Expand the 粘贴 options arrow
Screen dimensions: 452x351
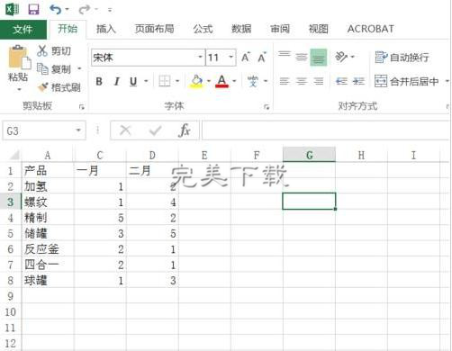19,89
